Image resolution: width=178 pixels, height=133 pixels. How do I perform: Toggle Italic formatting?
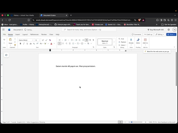point(24,44)
